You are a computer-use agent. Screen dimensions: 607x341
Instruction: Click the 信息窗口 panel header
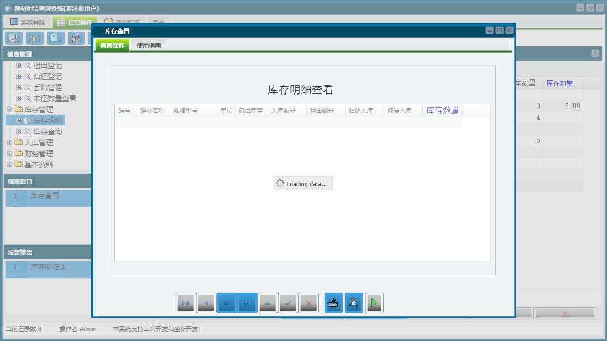(47, 181)
